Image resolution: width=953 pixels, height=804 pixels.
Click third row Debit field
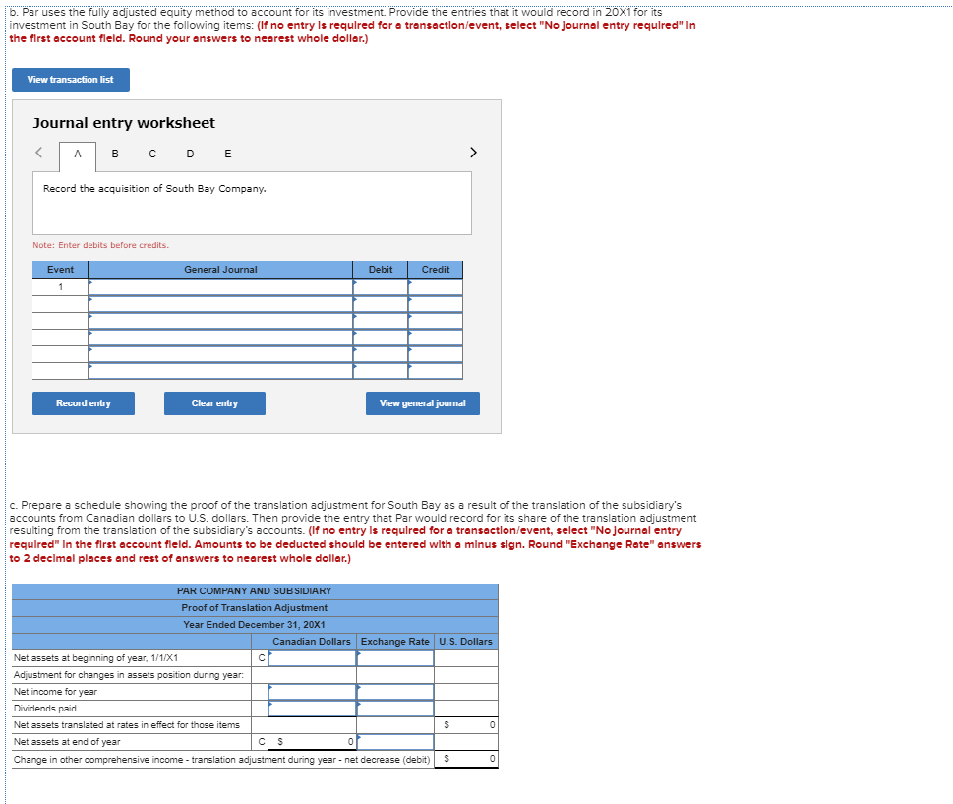[x=381, y=321]
